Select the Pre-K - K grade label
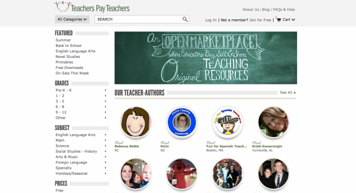Image resolution: width=356 pixels, height=193 pixels. [64, 90]
